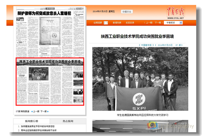Open the 新闻列表 menu item

click(117, 23)
